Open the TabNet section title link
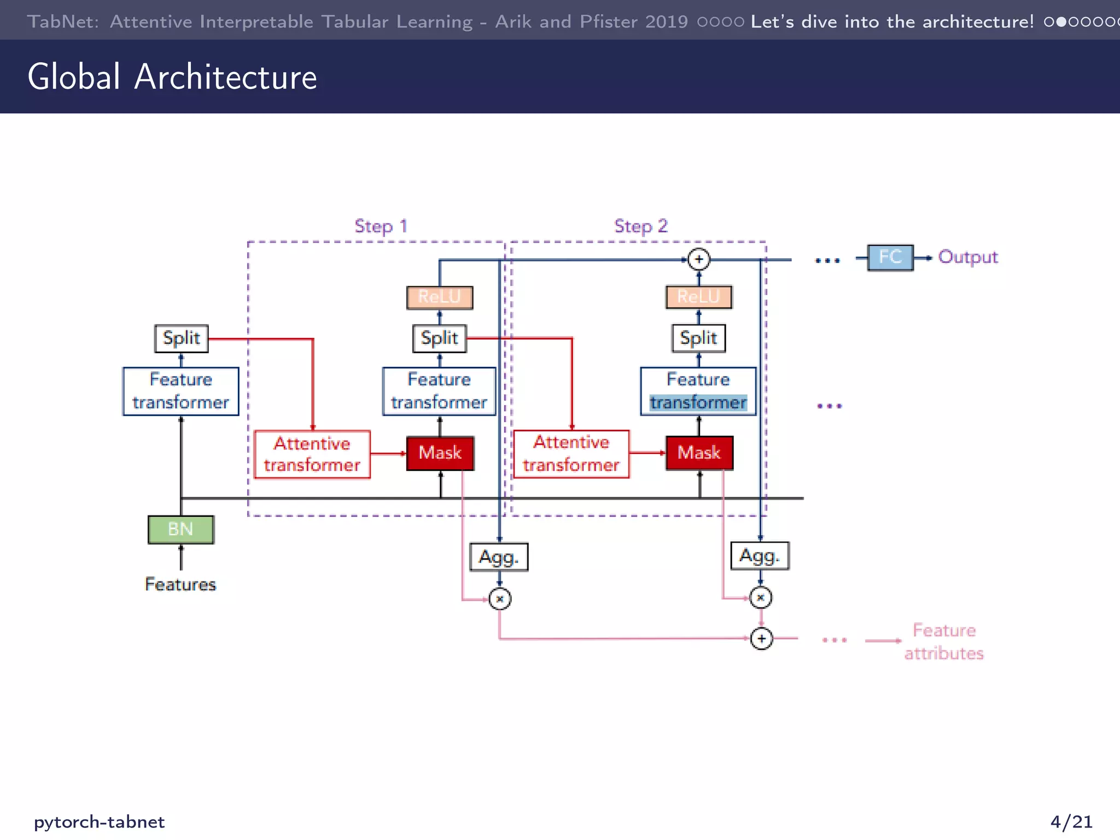Image resolution: width=1120 pixels, height=840 pixels. coord(358,21)
